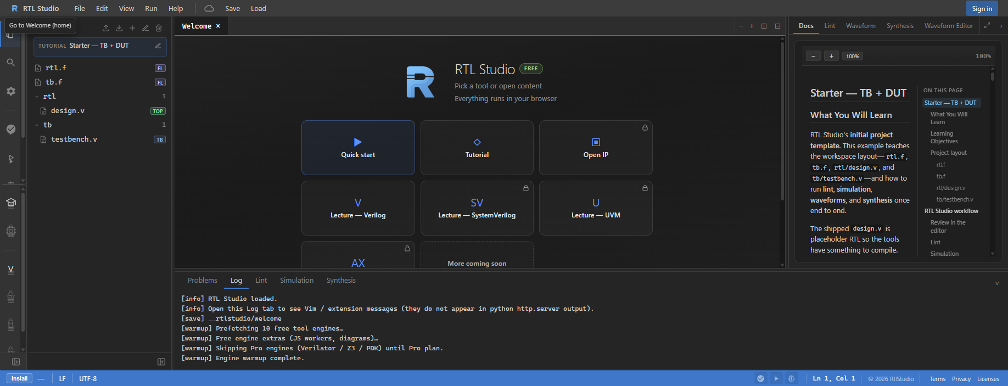
Task: Edit the Starter — TB + DUT tutorial title
Action: coord(158,46)
